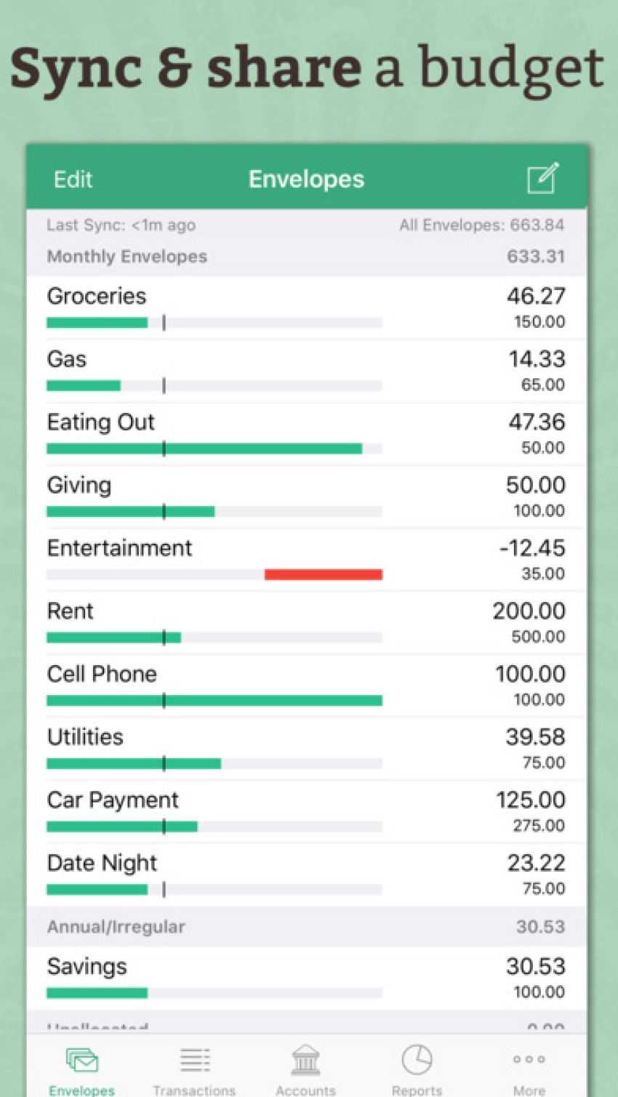Open the Accounts bank icon tab
The image size is (618, 1097).
tap(305, 1061)
